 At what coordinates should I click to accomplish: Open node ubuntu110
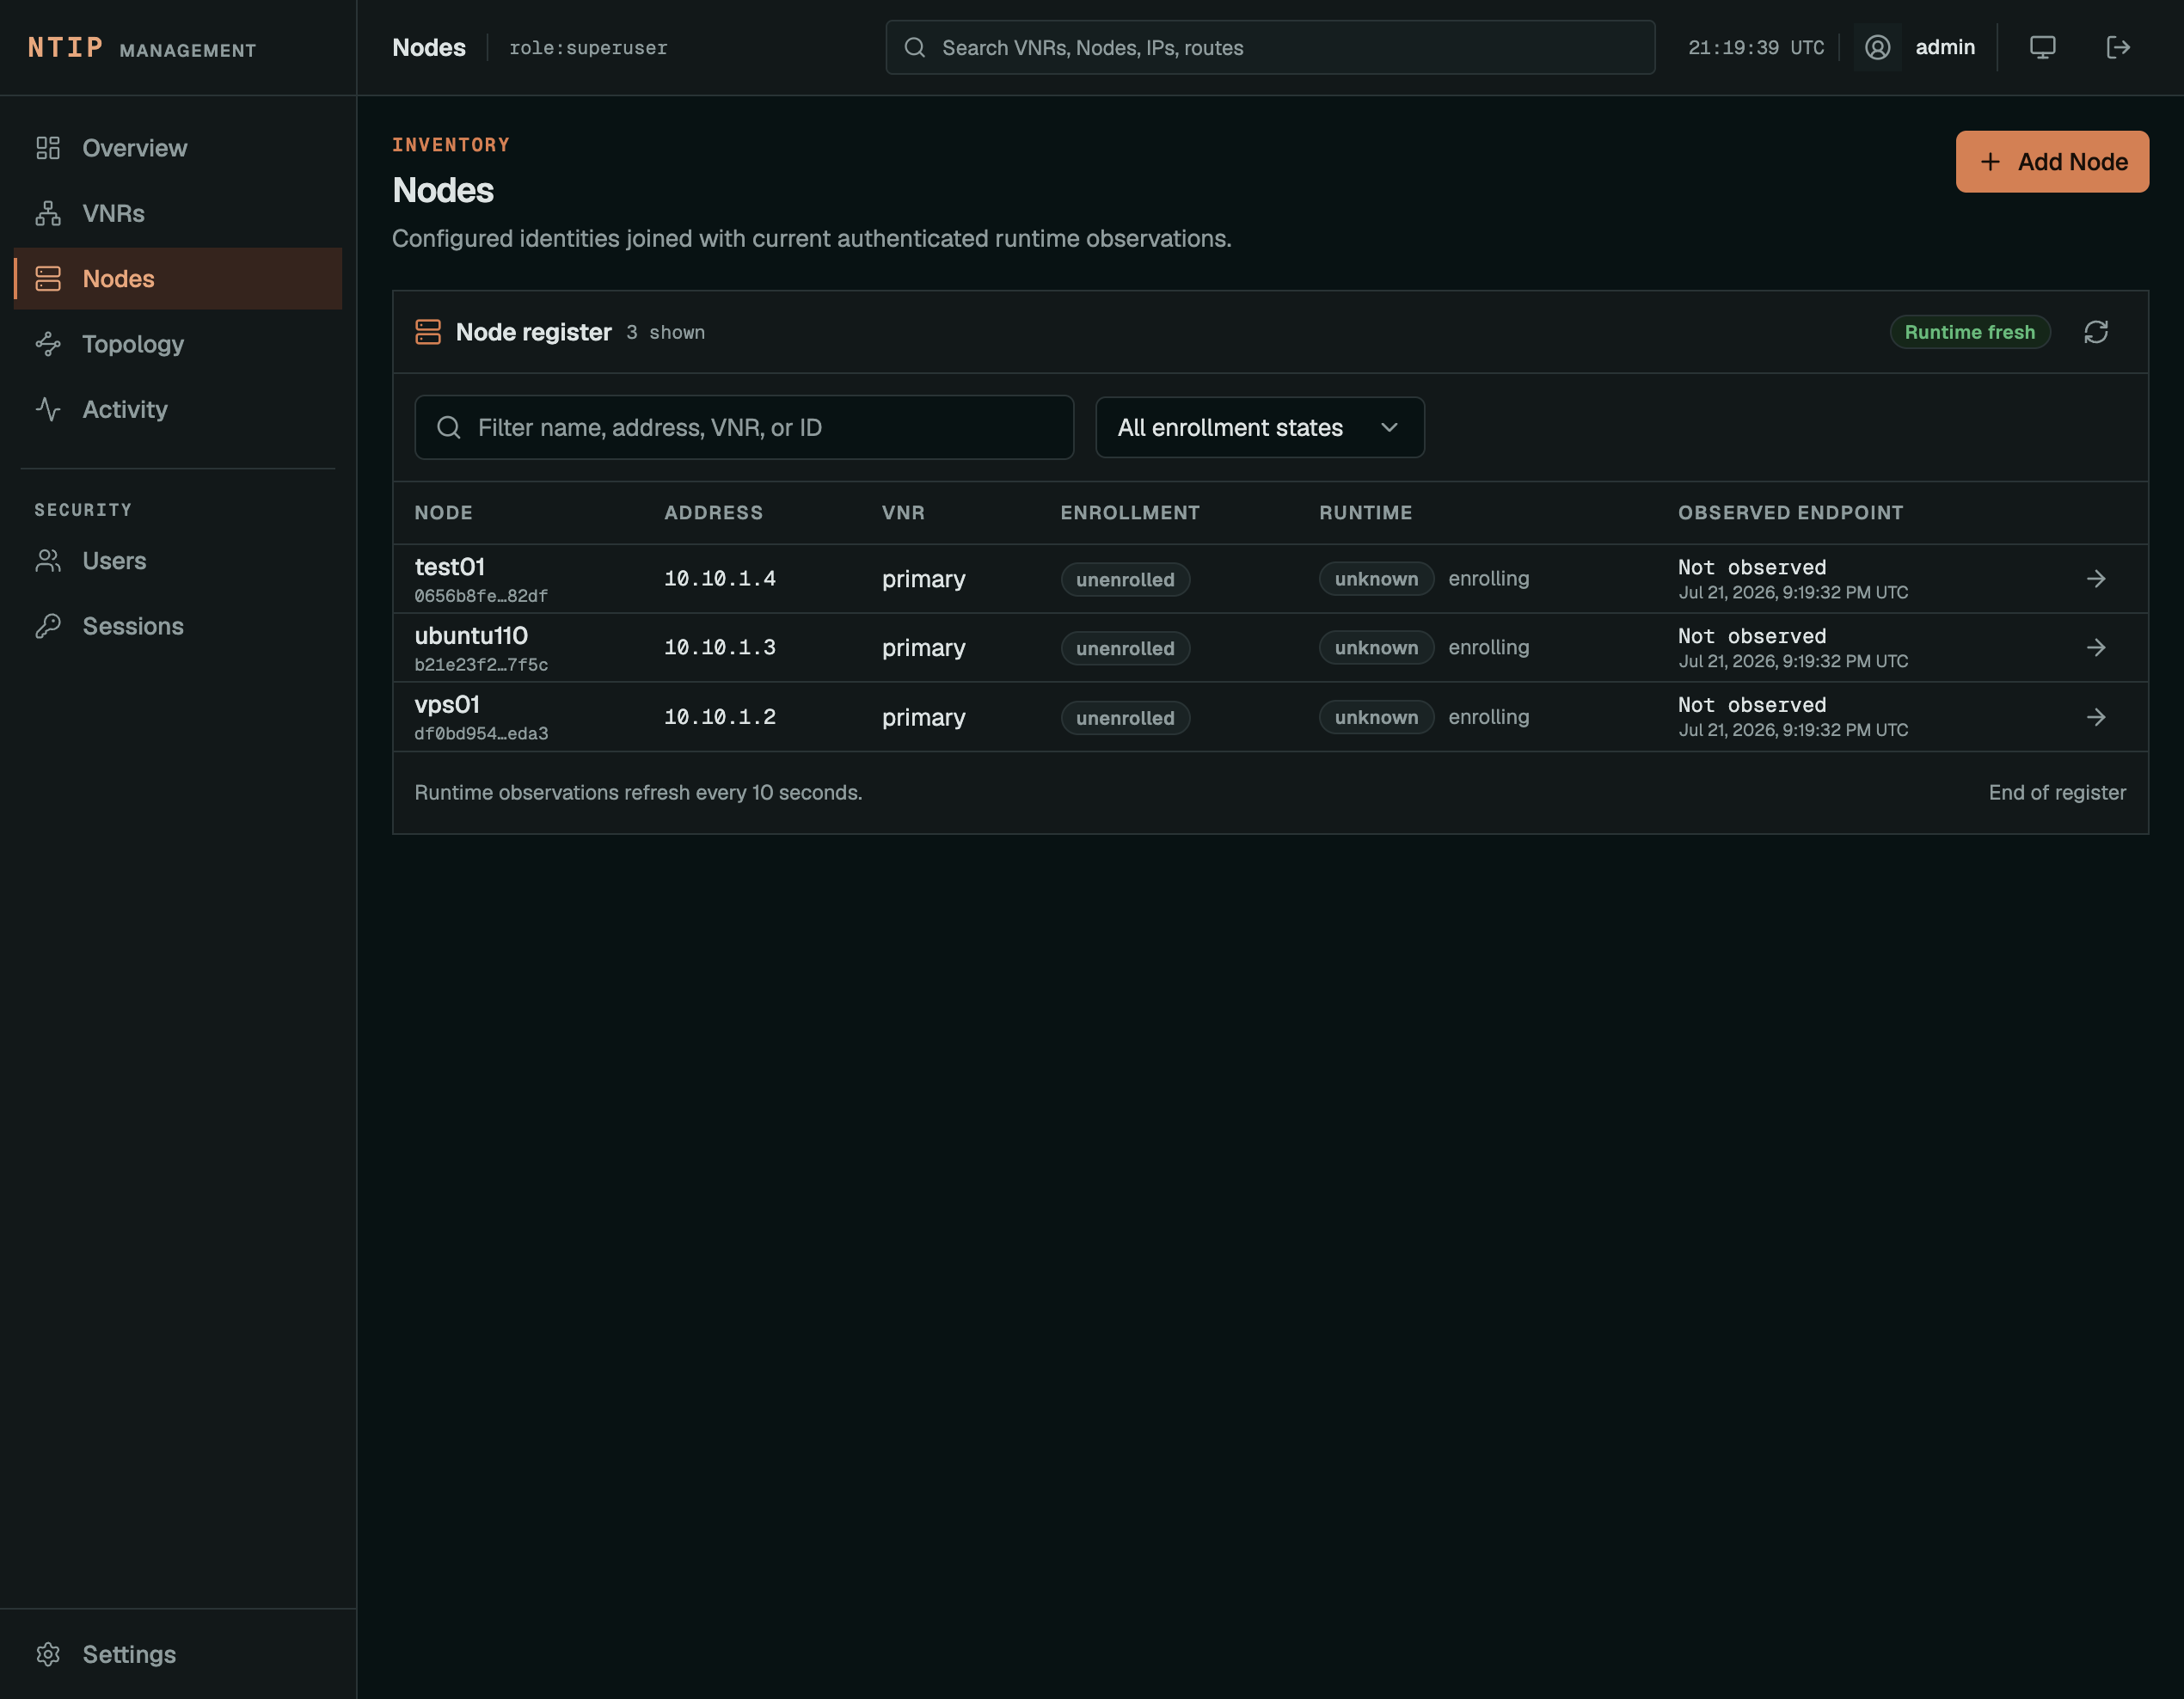click(x=471, y=635)
